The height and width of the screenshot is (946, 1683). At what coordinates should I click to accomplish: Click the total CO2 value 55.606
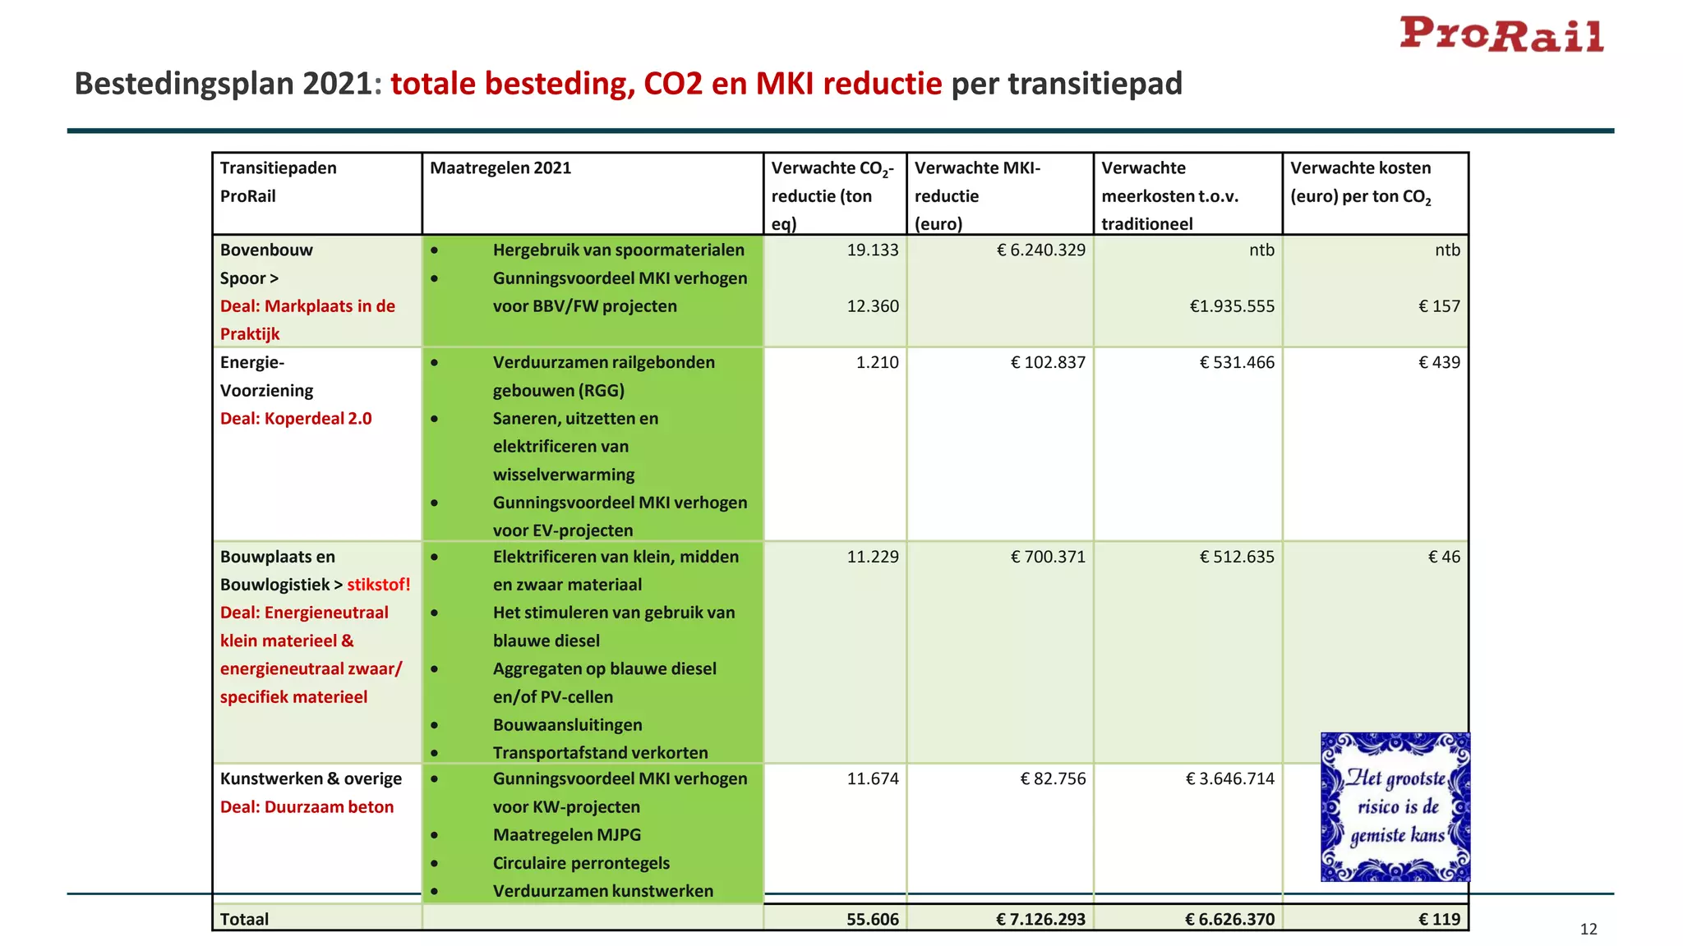[872, 919]
